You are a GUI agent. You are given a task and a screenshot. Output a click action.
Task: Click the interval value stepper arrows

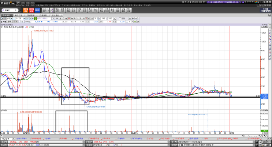(x=98, y=18)
